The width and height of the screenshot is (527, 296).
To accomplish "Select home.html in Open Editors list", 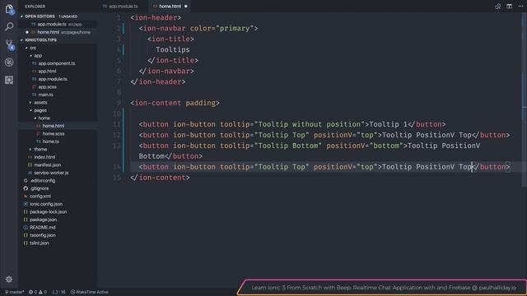I will 58,32.
